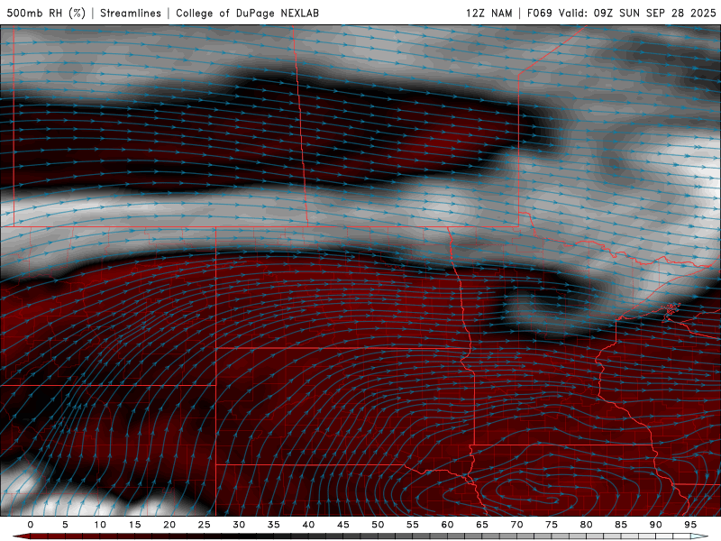Viewport: 721px width, 541px height.
Task: Click the "55" value on the color scale
Action: pyautogui.click(x=413, y=525)
